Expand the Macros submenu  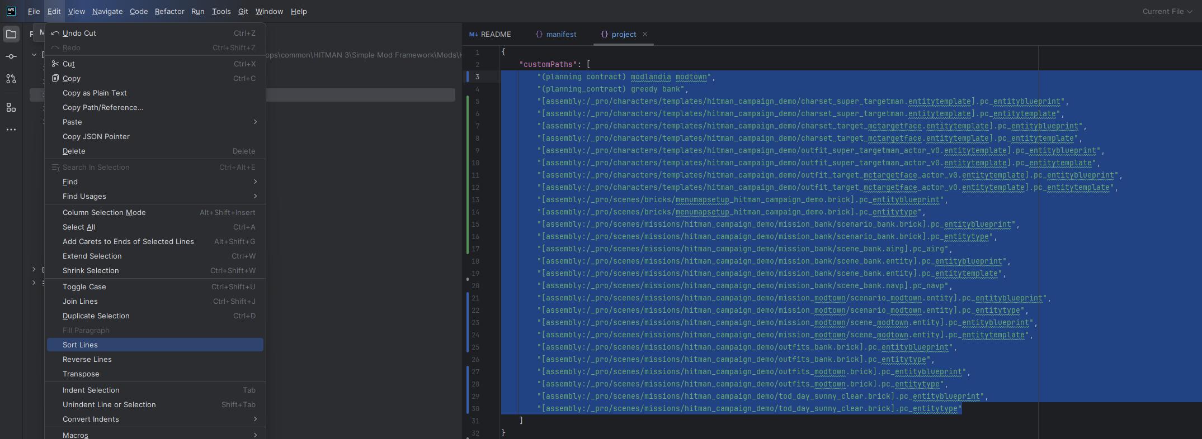pyautogui.click(x=255, y=435)
